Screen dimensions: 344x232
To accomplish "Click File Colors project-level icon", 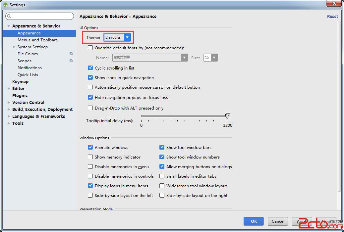I will tap(71, 54).
